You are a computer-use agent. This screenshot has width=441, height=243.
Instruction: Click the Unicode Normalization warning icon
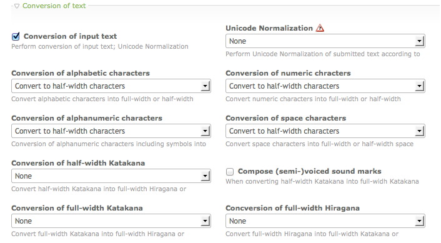tap(320, 28)
